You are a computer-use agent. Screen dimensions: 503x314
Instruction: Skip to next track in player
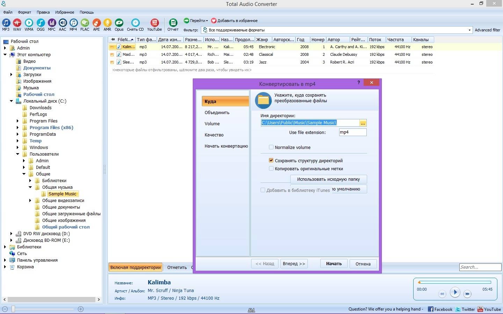click(x=467, y=294)
